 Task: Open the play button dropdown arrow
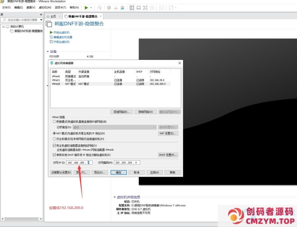pyautogui.click(x=91, y=8)
